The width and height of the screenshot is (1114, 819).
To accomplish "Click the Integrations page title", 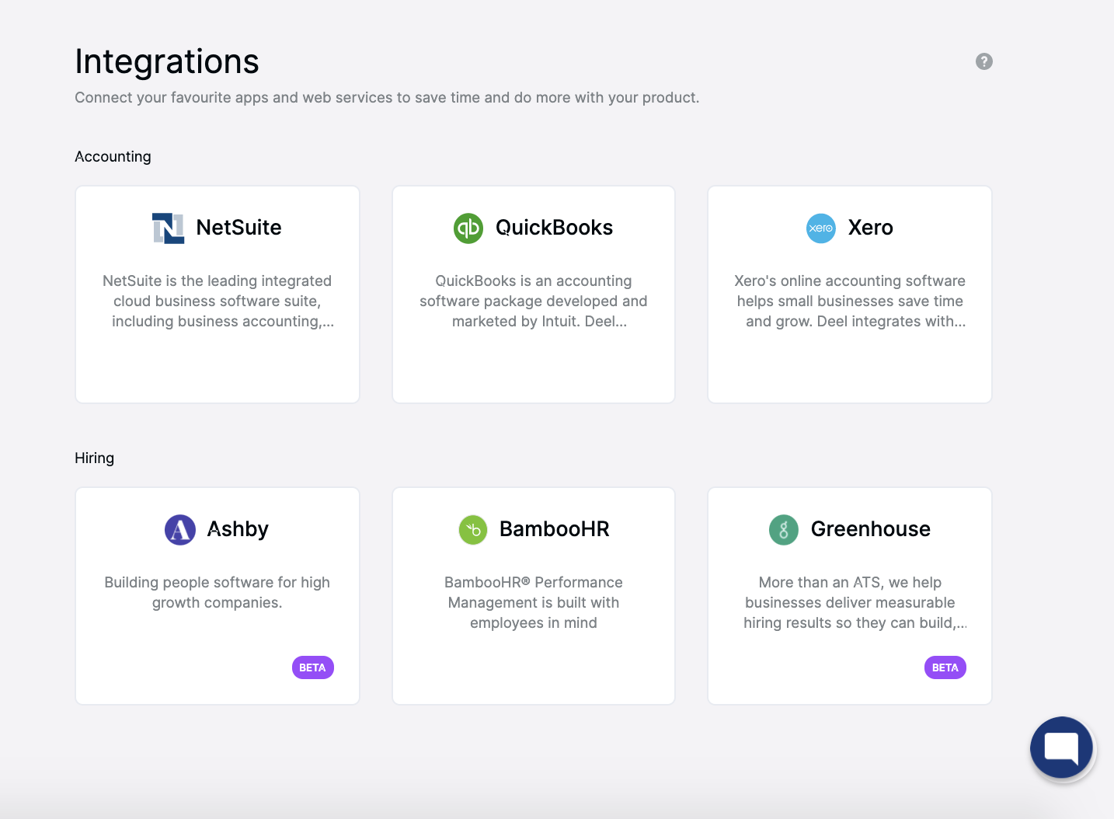I will (167, 61).
